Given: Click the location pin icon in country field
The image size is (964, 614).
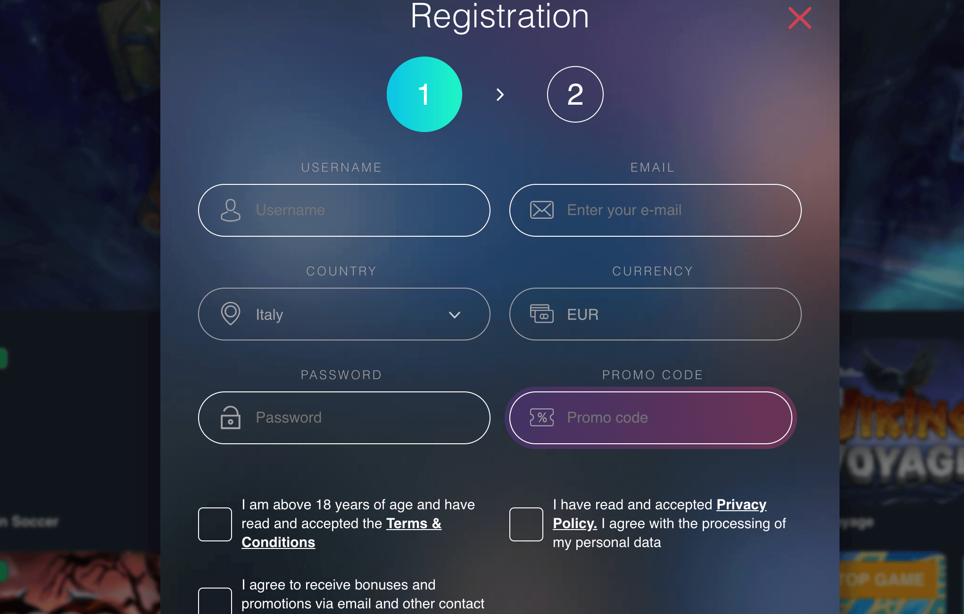Looking at the screenshot, I should tap(231, 314).
